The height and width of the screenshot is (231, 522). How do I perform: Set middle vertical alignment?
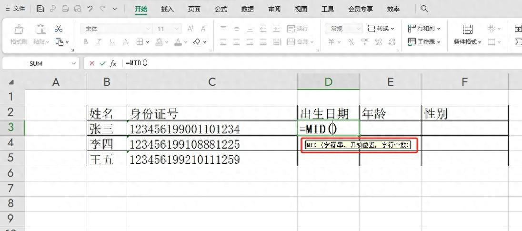click(236, 29)
